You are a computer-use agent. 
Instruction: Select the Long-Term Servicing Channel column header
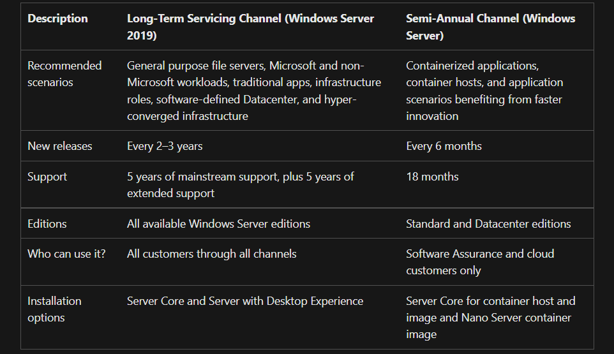click(x=251, y=27)
